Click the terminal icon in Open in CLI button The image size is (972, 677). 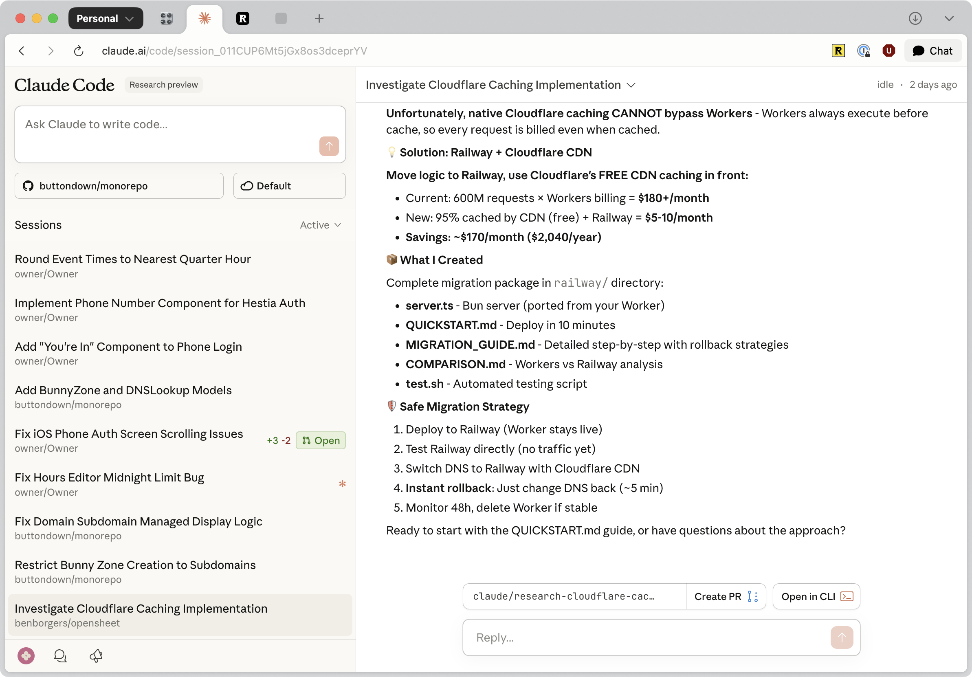pyautogui.click(x=847, y=596)
